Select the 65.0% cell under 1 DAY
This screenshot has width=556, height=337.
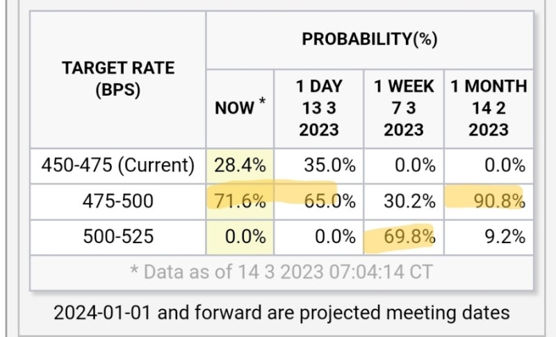pyautogui.click(x=329, y=202)
